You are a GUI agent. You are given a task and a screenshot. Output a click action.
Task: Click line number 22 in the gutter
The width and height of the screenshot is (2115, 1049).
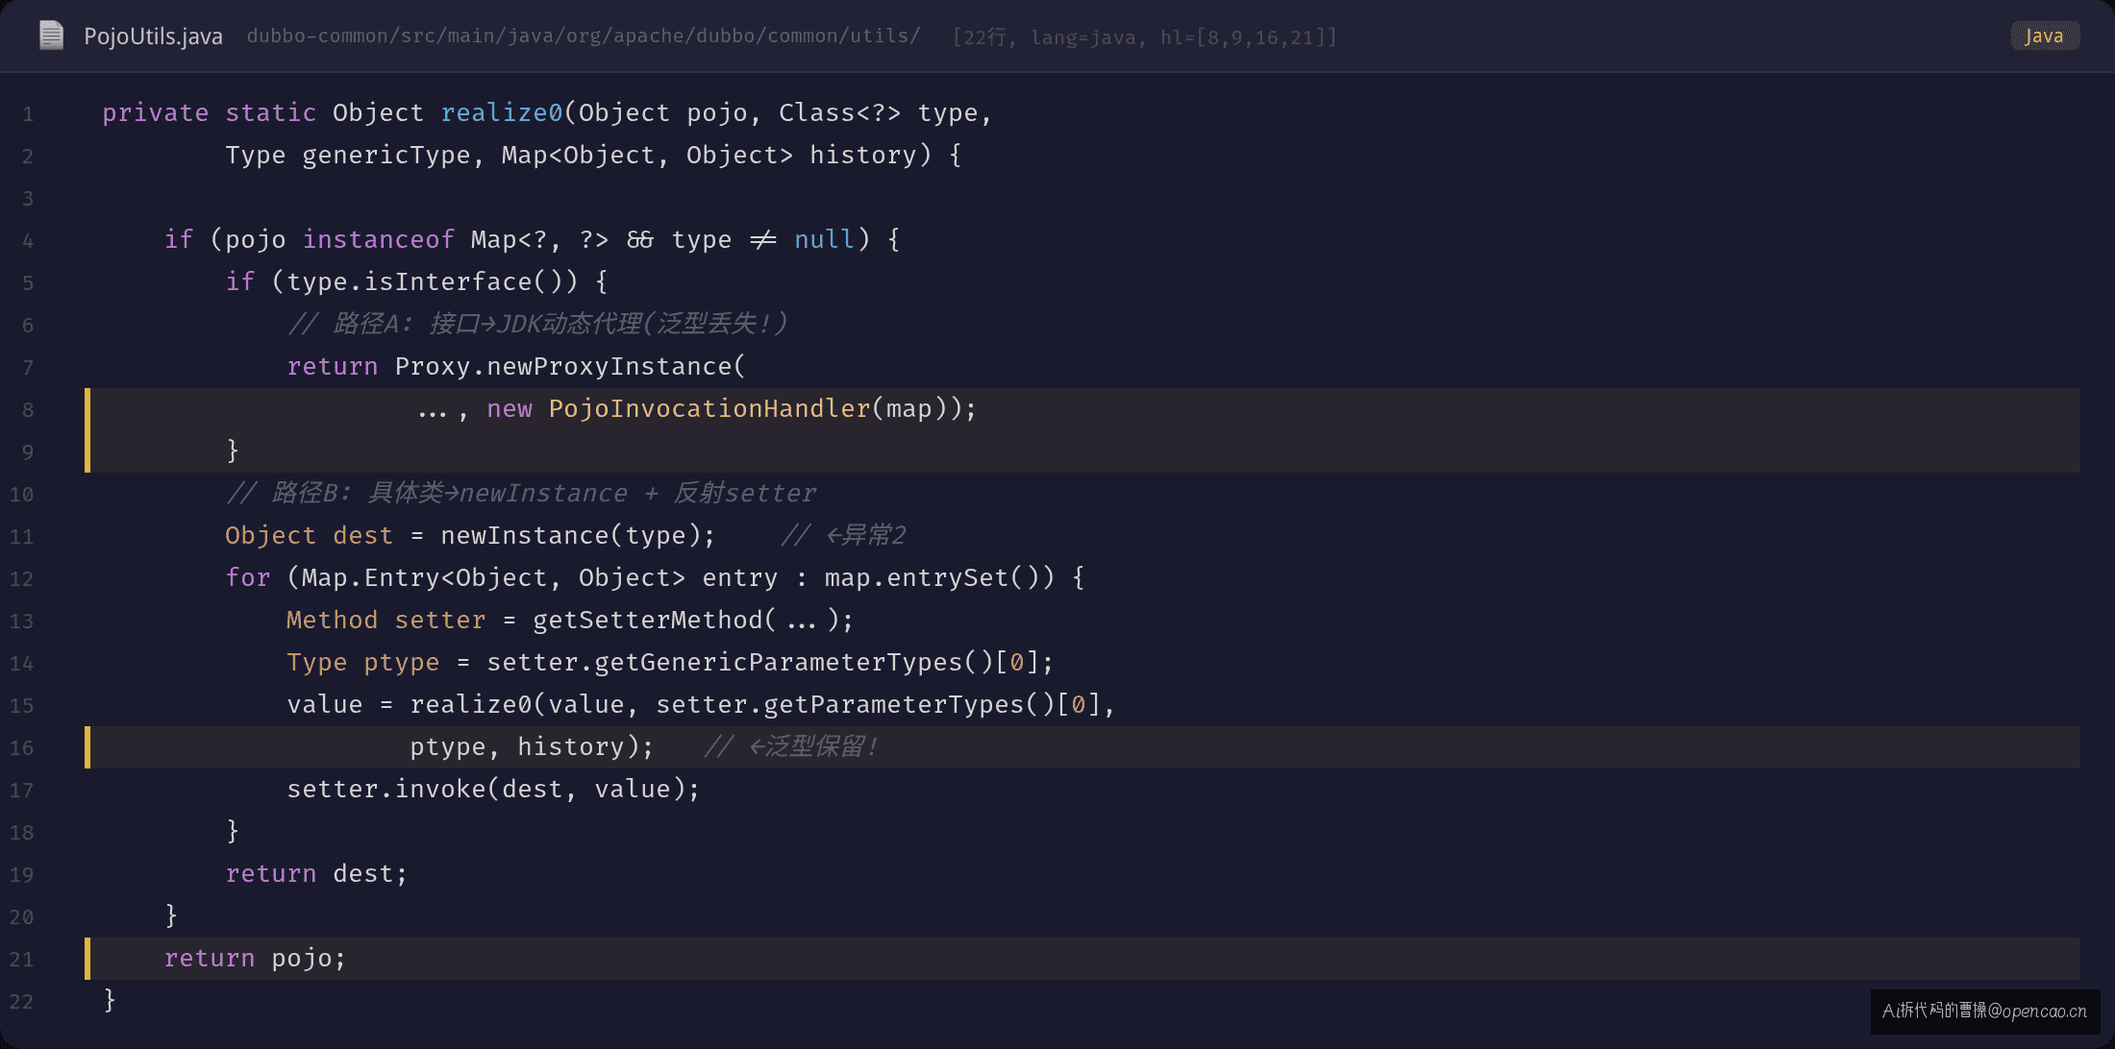[x=22, y=1002]
